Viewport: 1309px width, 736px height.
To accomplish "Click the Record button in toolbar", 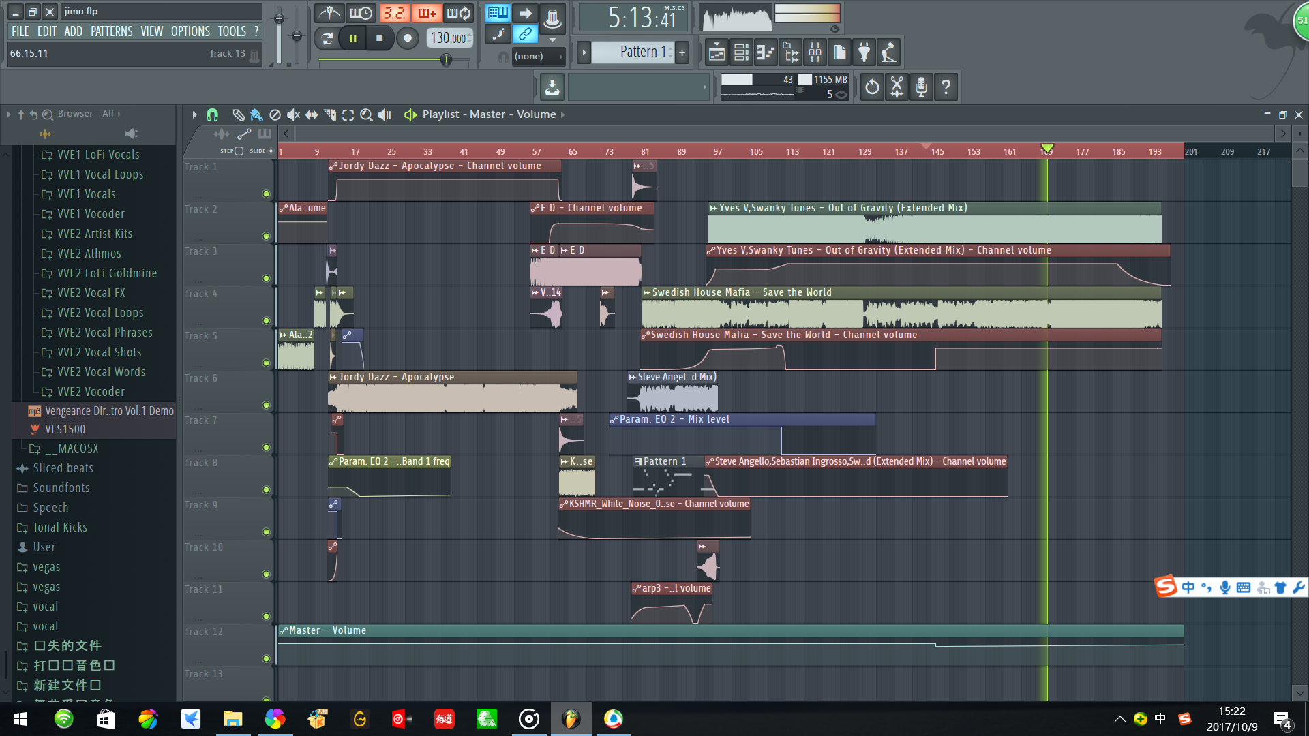I will [406, 37].
